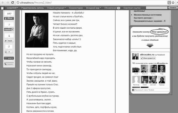Screen dimensions: 178x113
Task: Click the blank silhouette fan photo
Action: click(136, 80)
